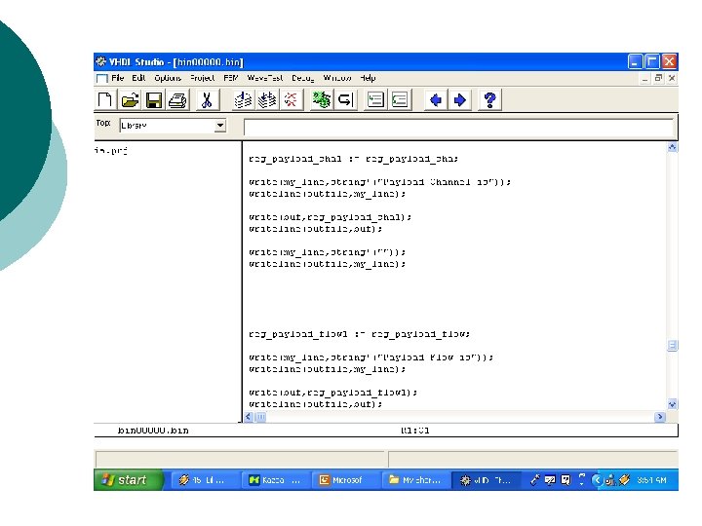
Task: Save the file with the floppy disk icon
Action: pos(154,99)
